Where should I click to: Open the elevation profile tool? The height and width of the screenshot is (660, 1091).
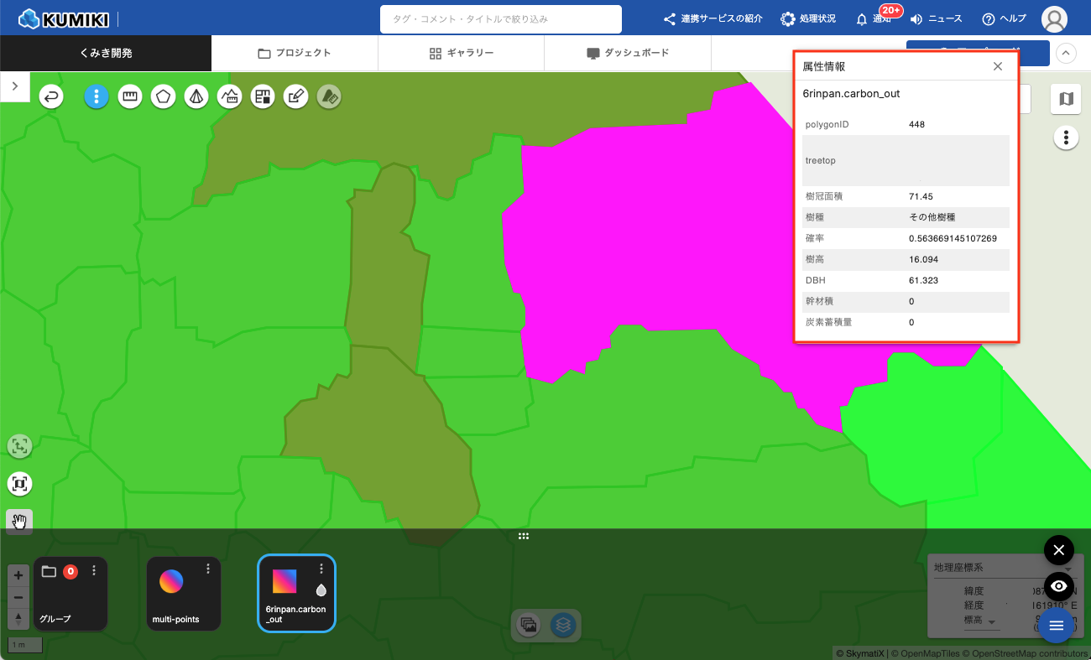pyautogui.click(x=229, y=96)
